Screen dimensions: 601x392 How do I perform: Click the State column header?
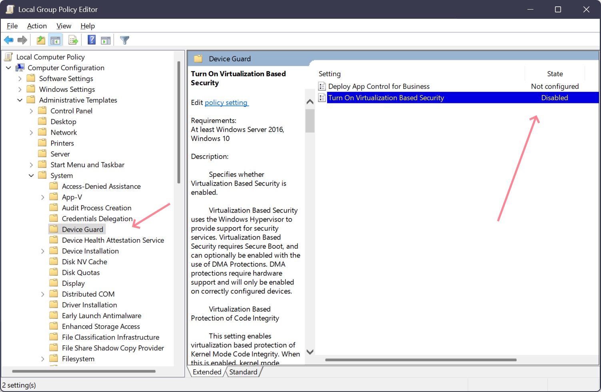(555, 74)
